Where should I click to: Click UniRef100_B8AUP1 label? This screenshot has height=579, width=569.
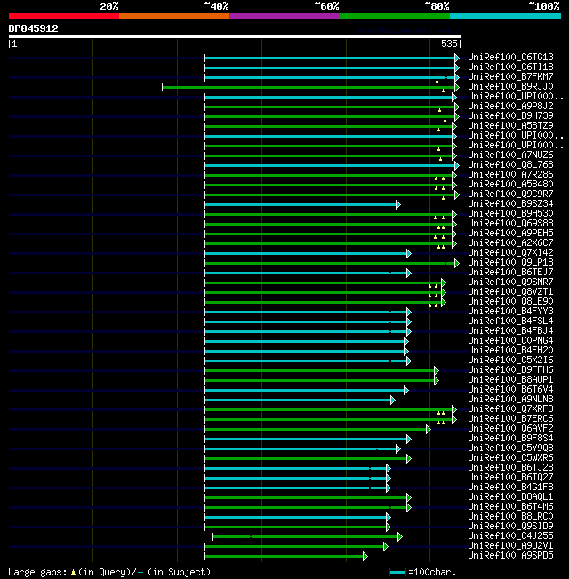(510, 379)
